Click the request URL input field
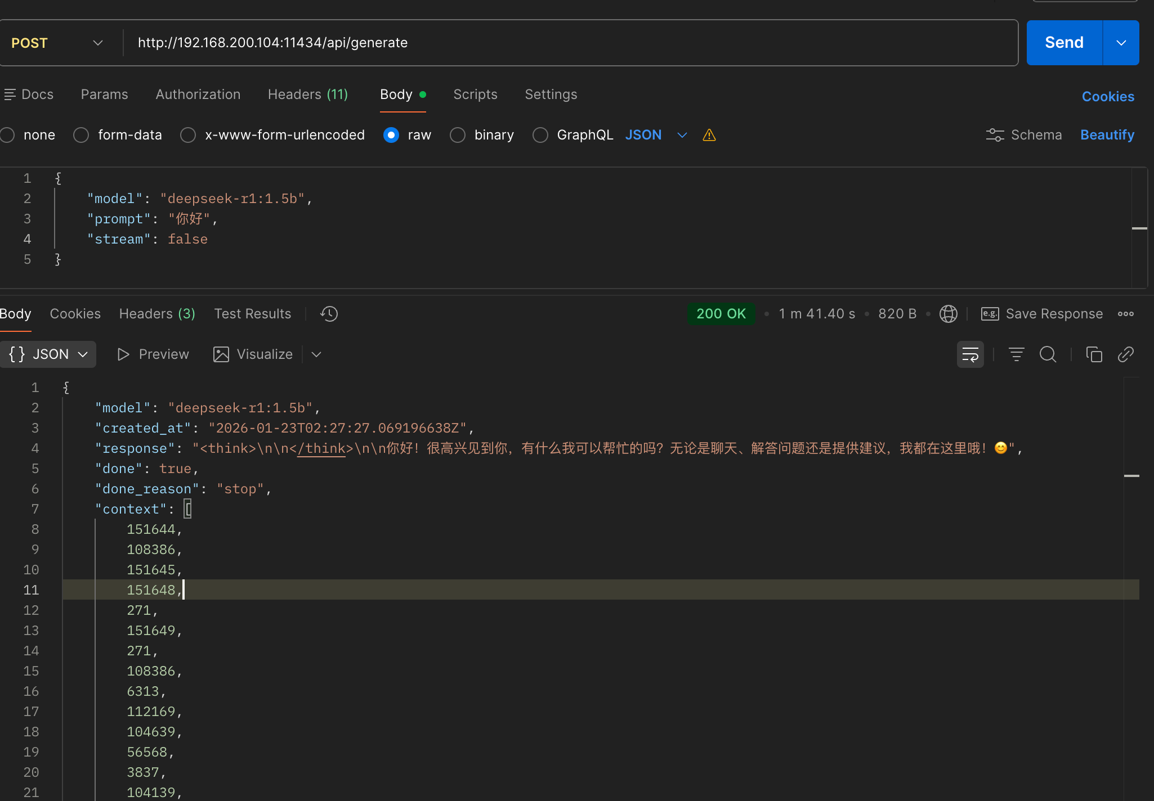The width and height of the screenshot is (1154, 801). coord(563,43)
